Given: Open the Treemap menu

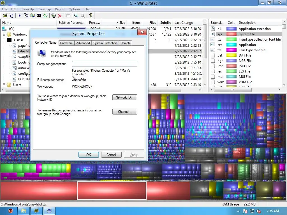Looking at the screenshot, I should point(44,9).
